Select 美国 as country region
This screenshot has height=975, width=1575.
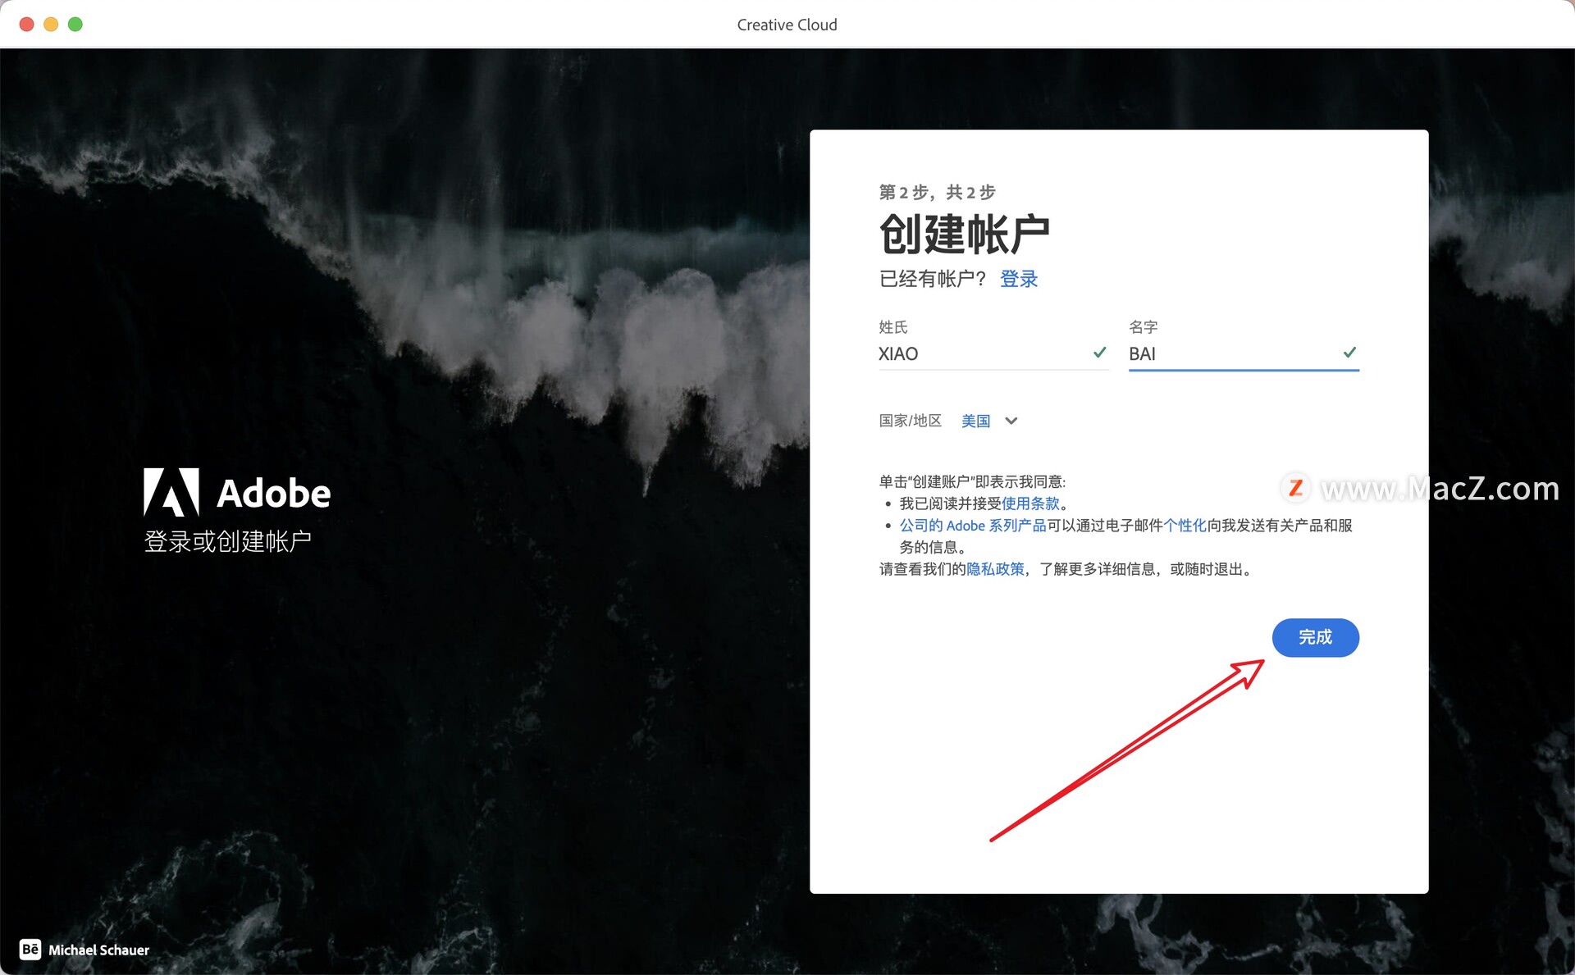point(976,421)
